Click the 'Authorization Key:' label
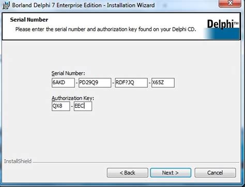 tap(73, 98)
